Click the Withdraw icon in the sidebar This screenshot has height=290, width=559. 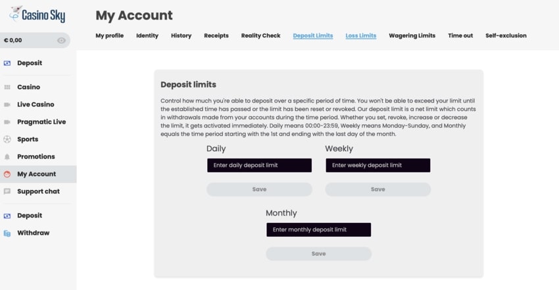click(7, 233)
